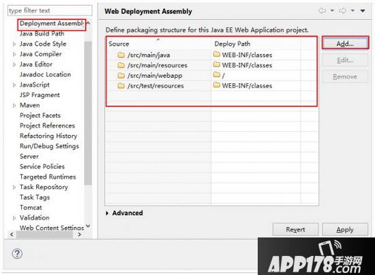Open the back history dropdown arrow
Viewport: 375px width, 275px height.
tap(332, 10)
